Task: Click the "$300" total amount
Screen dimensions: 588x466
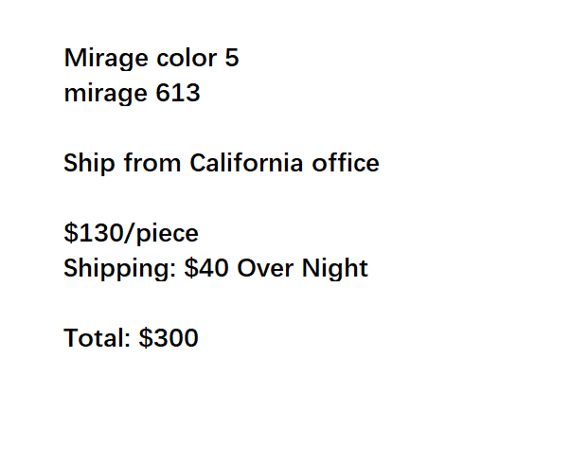Action: coord(169,338)
